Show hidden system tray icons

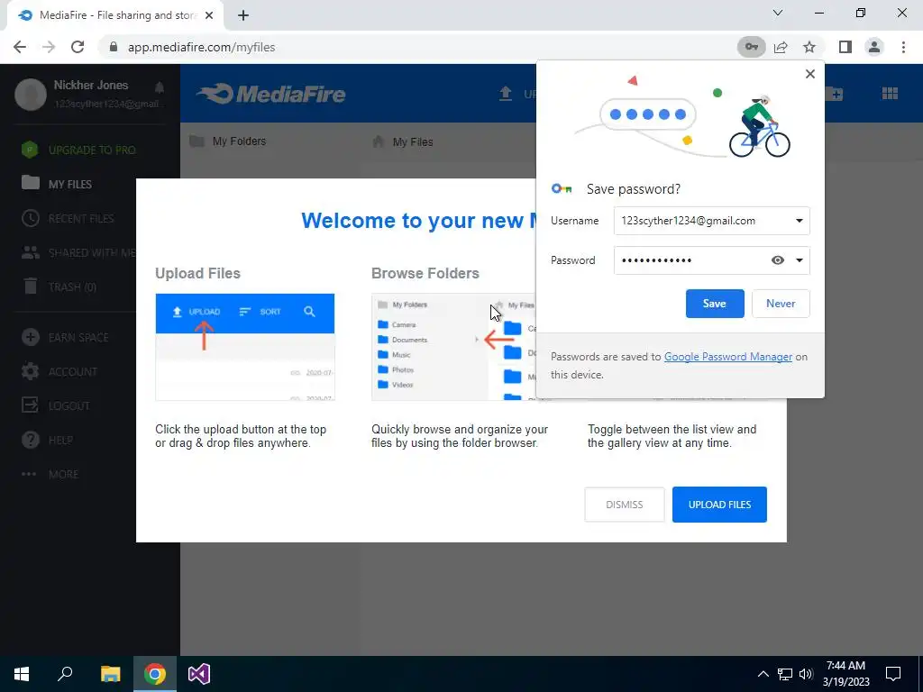click(x=763, y=674)
